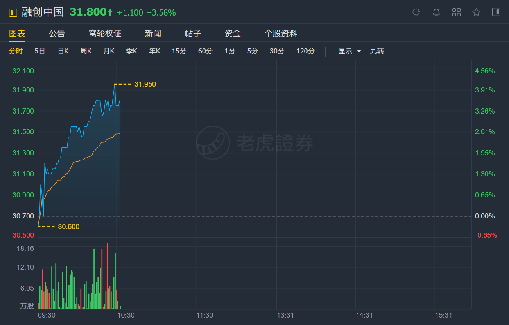The width and height of the screenshot is (509, 325).
Task: Open the 个股资料 tab
Action: coord(281,34)
